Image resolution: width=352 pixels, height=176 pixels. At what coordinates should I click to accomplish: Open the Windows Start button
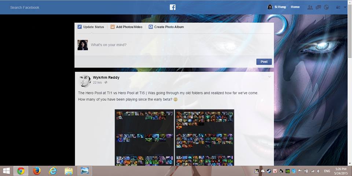tap(6, 171)
